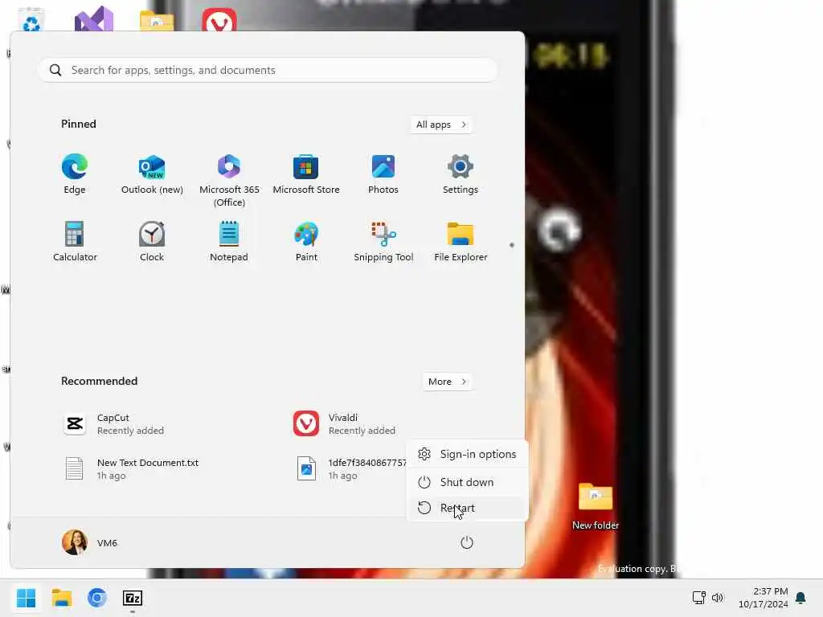Screen dimensions: 823x617
Task: Choose Restart from power menu
Action: [x=467, y=508]
